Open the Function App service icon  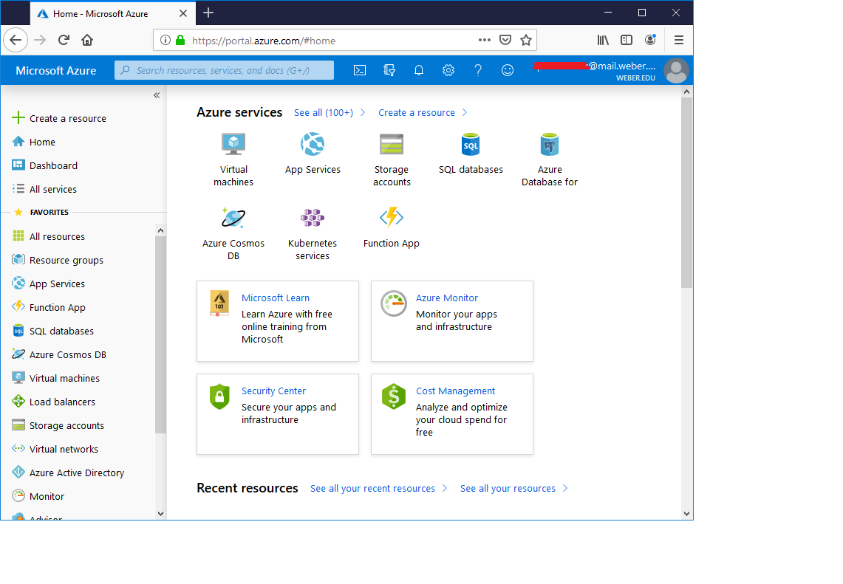[x=391, y=218]
